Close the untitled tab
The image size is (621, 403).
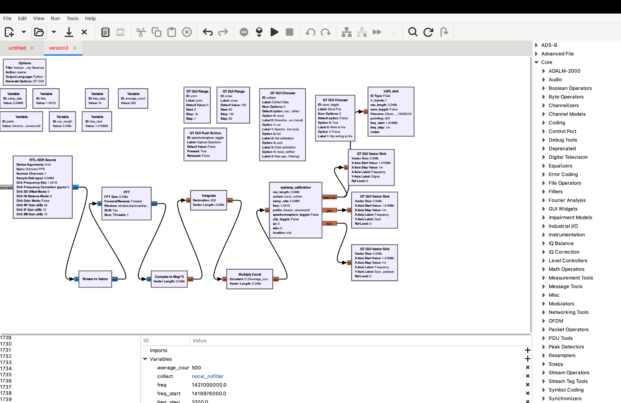(32, 48)
